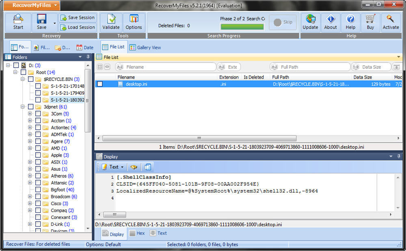Click the desktop.ini file icon
Screen dimensions: 406x251
coord(121,84)
